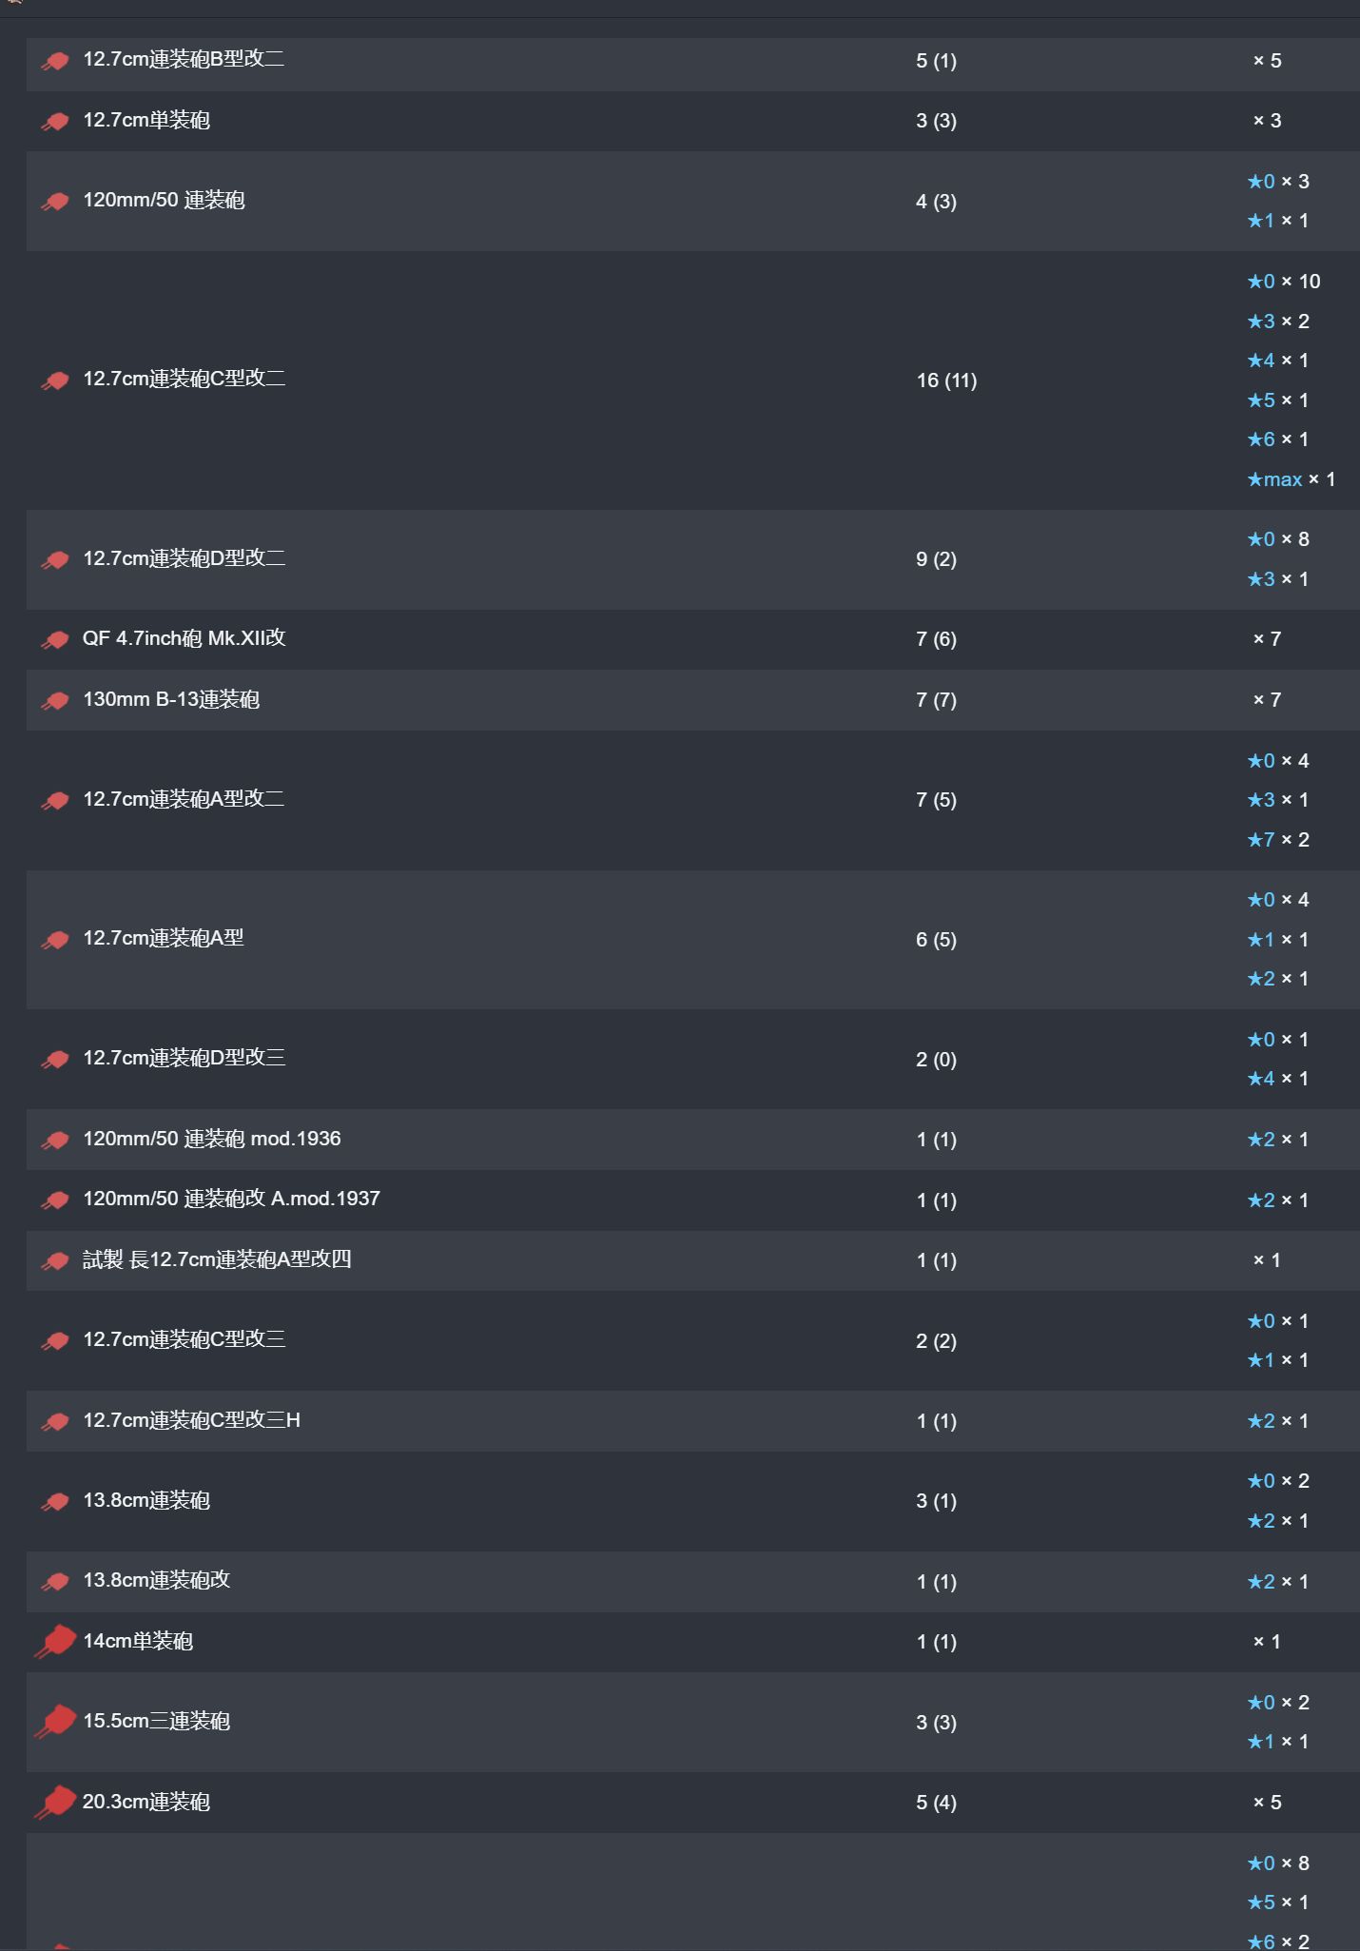This screenshot has height=1951, width=1360.
Task: Click the icon for 13.8cm連装砲改
Action: point(55,1582)
